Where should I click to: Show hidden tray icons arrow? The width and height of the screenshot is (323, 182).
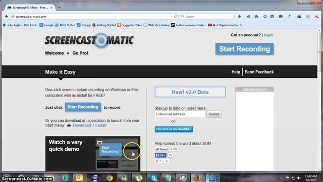click(x=282, y=178)
